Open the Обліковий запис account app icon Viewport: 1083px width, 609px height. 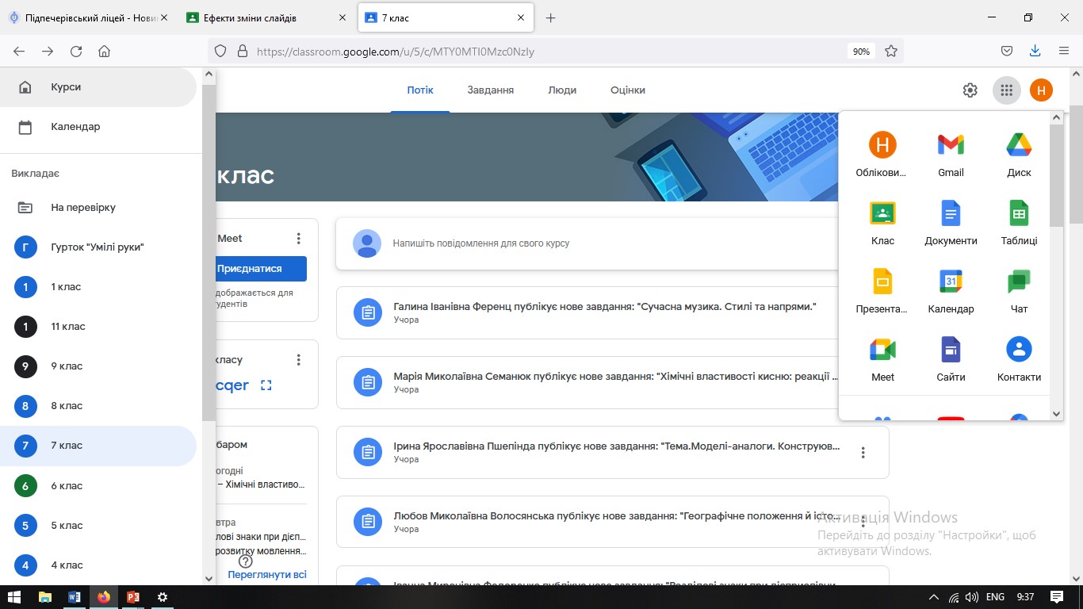882,155
